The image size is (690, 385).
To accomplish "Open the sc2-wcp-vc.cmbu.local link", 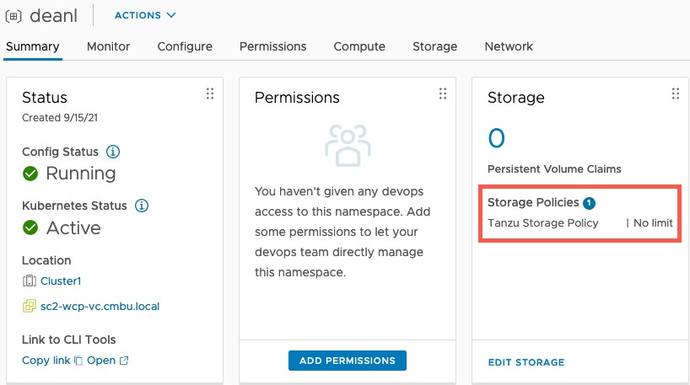I will (100, 307).
